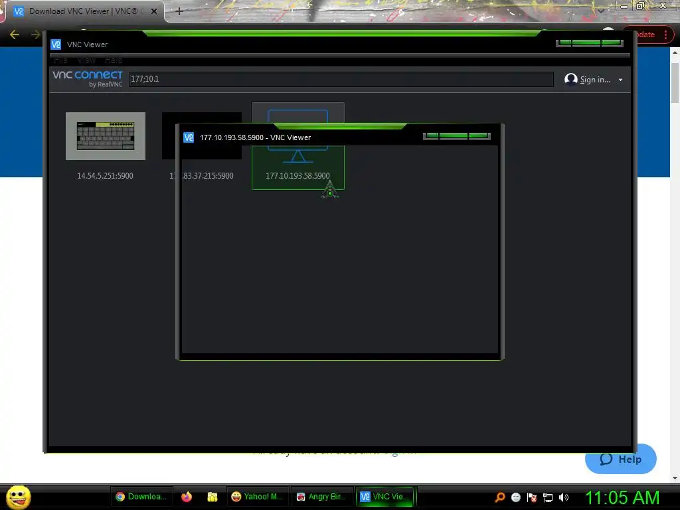
Task: Click the network connection tray icon
Action: tap(548, 497)
